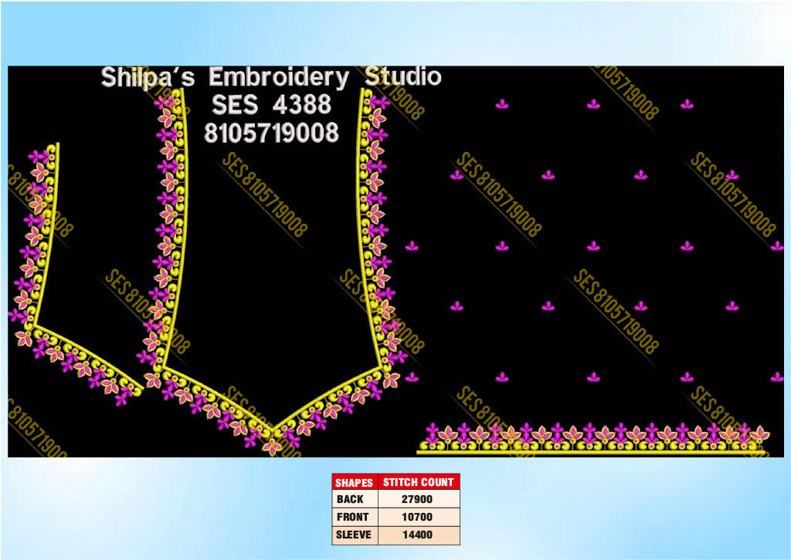Click the stitch count value 10700
791x560 pixels.
tap(417, 518)
